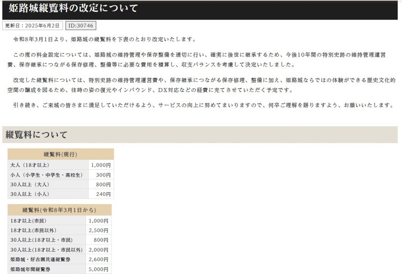Select the 縦覧料について section heading
Screen dimensions: 402x274
(x=37, y=135)
